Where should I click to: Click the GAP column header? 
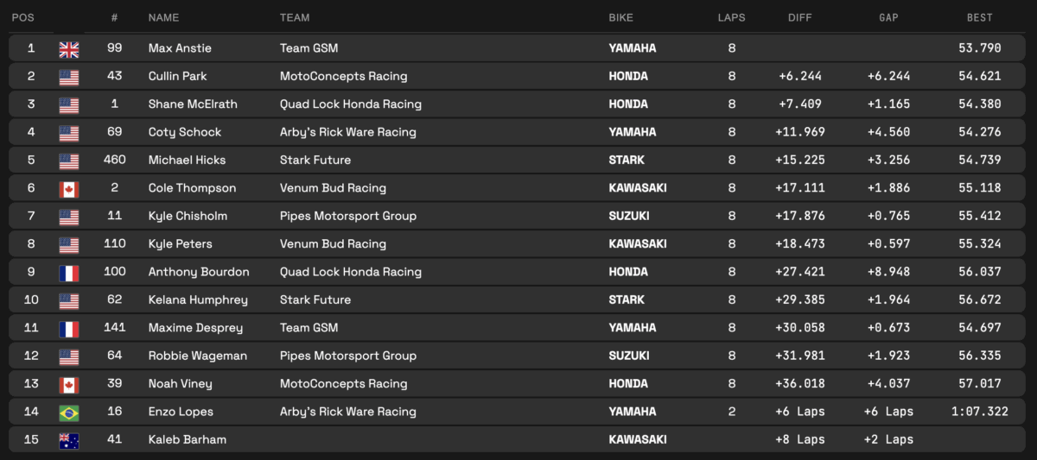[888, 17]
